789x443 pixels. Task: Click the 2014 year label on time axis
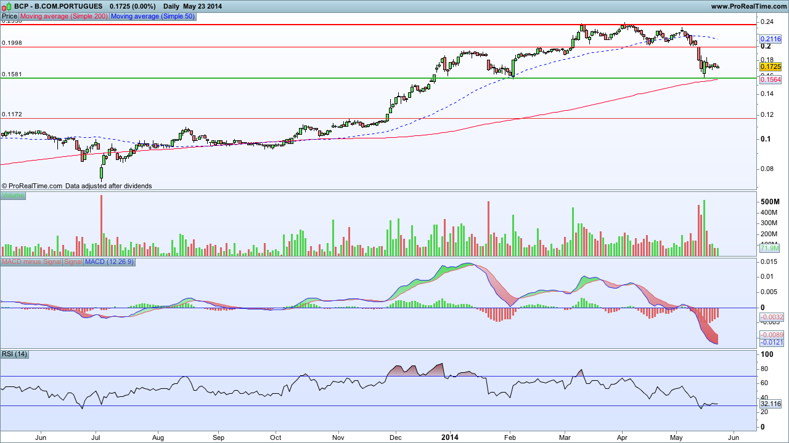point(450,437)
